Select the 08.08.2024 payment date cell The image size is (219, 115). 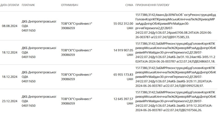tap(10, 26)
